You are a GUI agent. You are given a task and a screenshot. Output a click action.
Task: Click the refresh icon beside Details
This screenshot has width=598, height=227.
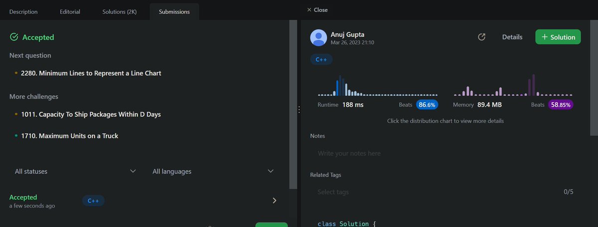(x=481, y=37)
